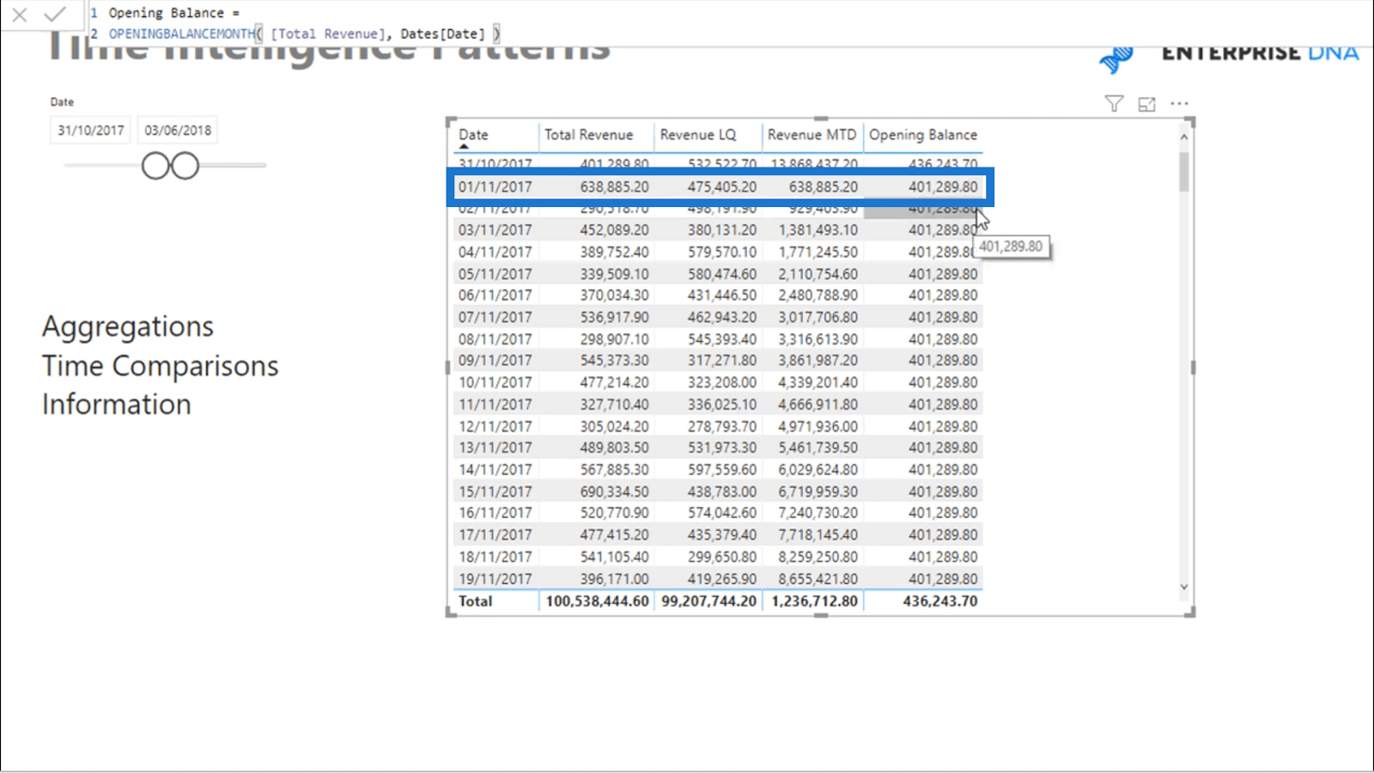Screen dimensions: 1374x773
Task: Click the date cell 14/11/2017
Action: coord(495,470)
